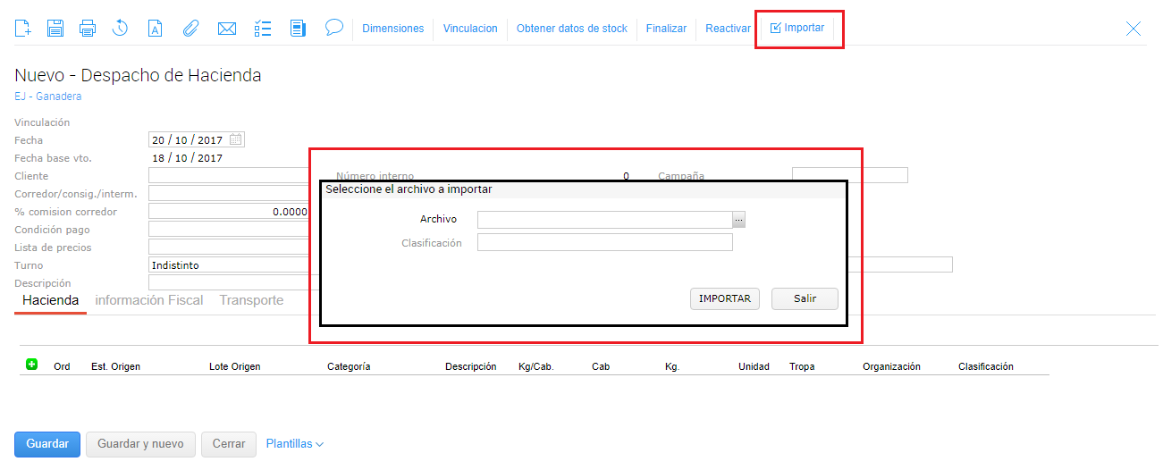
Task: Click Obtener datos de stock
Action: tap(572, 29)
